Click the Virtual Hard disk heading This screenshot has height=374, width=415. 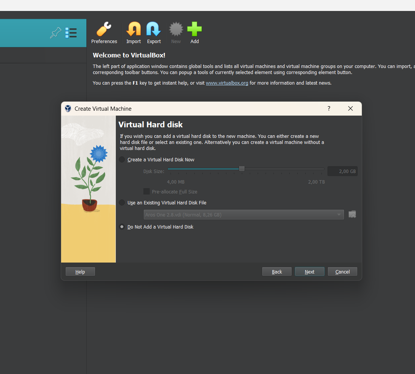click(x=150, y=125)
